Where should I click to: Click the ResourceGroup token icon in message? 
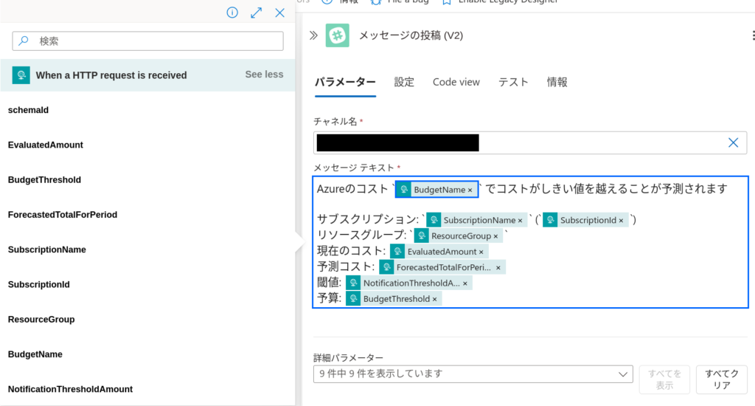click(x=421, y=235)
